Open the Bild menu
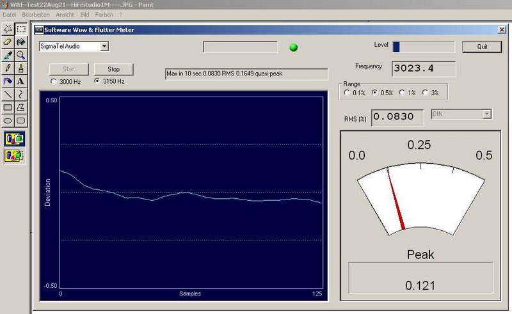This screenshot has width=512, height=314. click(x=84, y=15)
